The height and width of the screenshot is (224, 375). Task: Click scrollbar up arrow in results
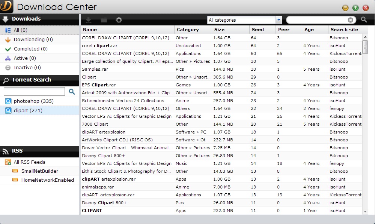click(365, 37)
